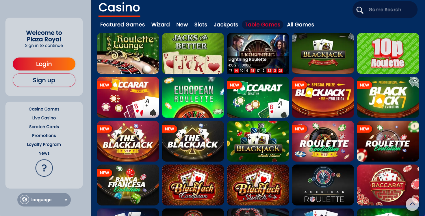Open the question mark help icon
Screen dimensions: 425x216
click(x=44, y=168)
